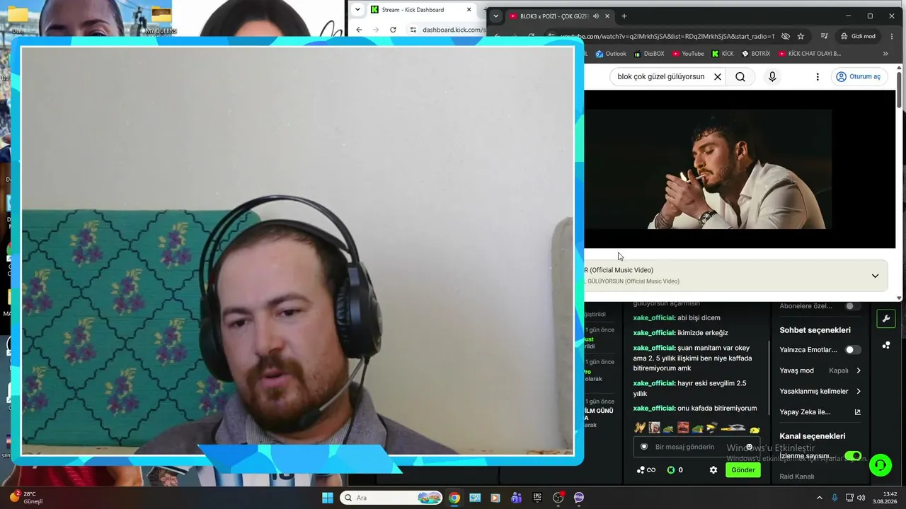Insert the praying hands emote
Viewport: 906px width, 509px height.
point(640,428)
